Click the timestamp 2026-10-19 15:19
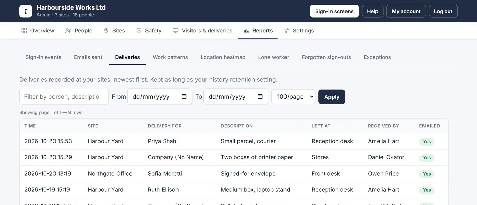This screenshot has width=477, height=205. pyautogui.click(x=47, y=190)
